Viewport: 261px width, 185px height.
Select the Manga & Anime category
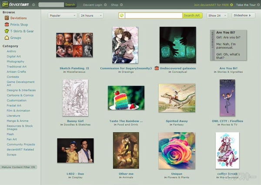coord(17,121)
